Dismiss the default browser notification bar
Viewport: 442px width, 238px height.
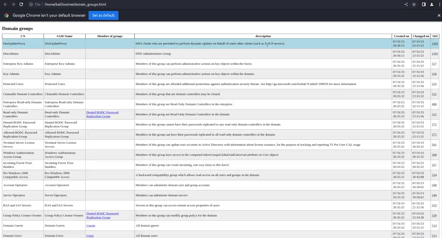[x=439, y=15]
